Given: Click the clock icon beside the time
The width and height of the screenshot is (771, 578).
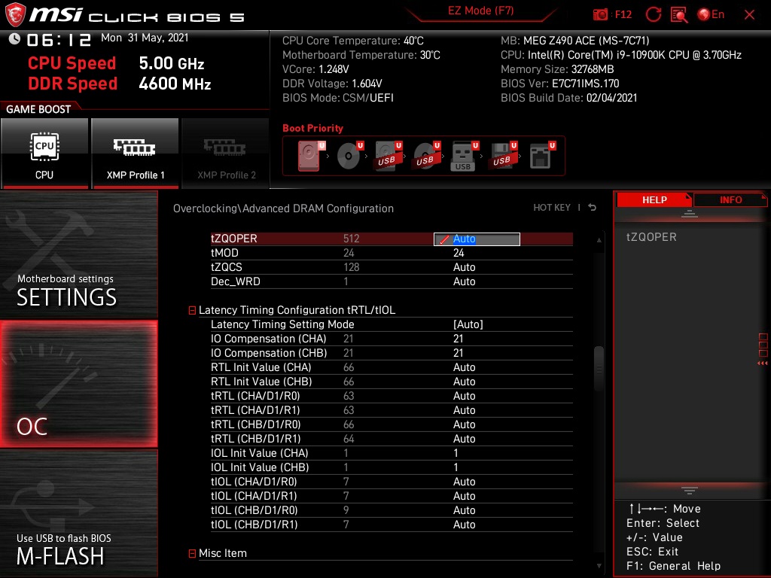Looking at the screenshot, I should pyautogui.click(x=14, y=38).
